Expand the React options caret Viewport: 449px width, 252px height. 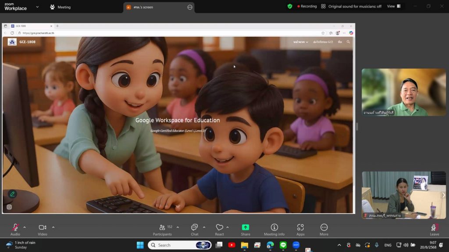click(x=228, y=227)
